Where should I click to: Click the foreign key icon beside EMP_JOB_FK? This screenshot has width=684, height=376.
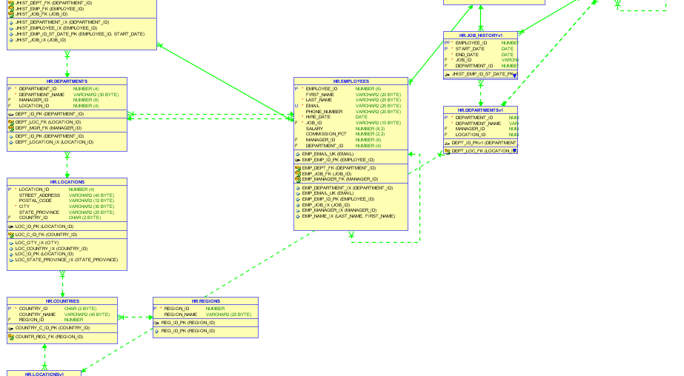(x=298, y=174)
